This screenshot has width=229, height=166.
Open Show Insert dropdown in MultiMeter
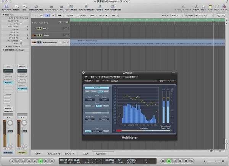point(131,77)
